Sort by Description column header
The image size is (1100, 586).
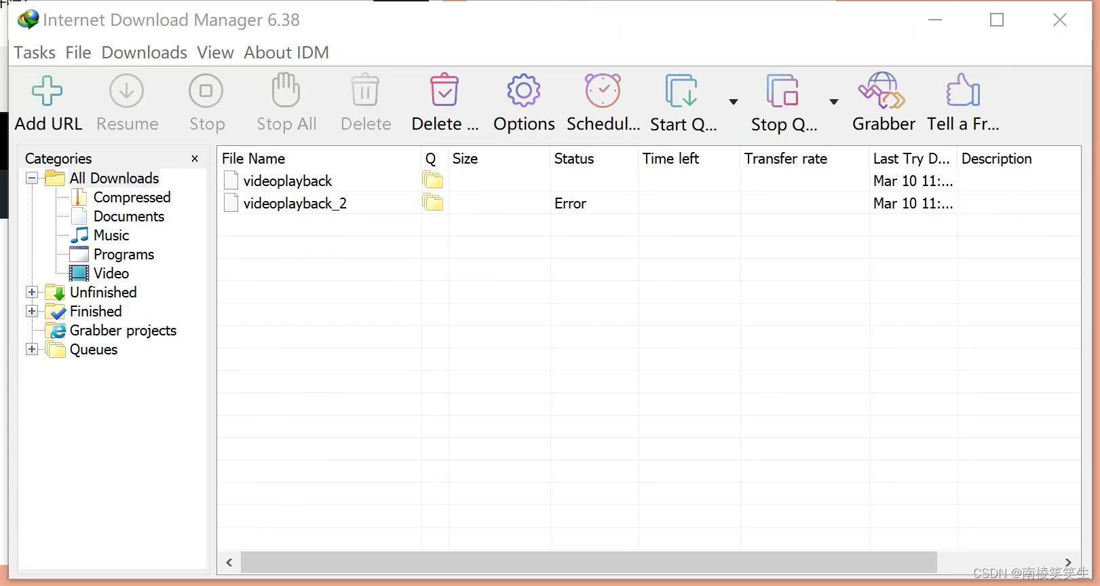(1018, 158)
